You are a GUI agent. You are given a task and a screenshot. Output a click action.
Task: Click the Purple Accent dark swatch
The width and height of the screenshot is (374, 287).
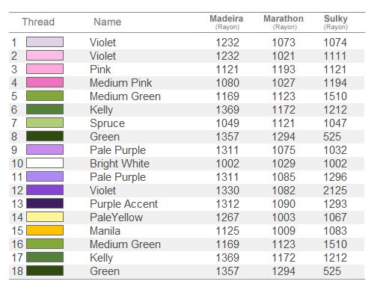pos(45,203)
